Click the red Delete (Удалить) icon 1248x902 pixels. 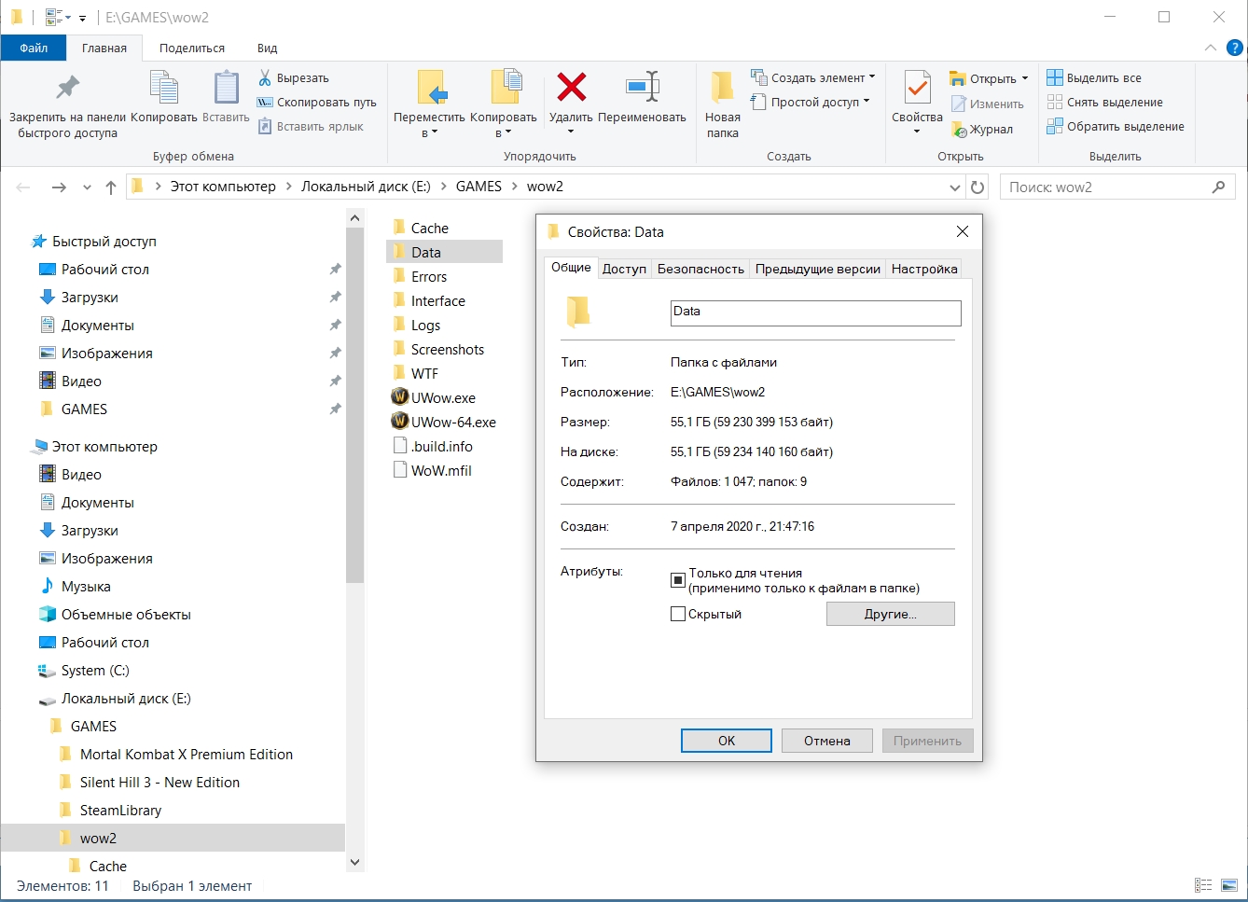pos(571,88)
